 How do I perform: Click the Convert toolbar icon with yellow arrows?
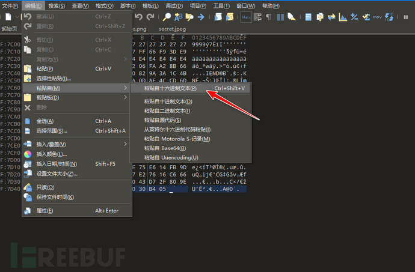point(331,17)
